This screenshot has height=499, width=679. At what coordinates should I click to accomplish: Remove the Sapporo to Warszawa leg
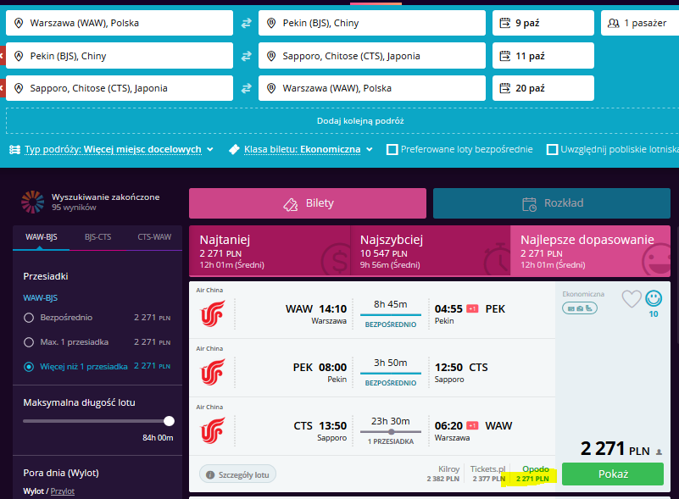click(x=3, y=88)
